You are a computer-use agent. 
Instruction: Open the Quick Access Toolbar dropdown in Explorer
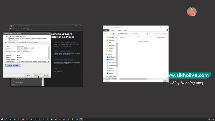coord(113,27)
